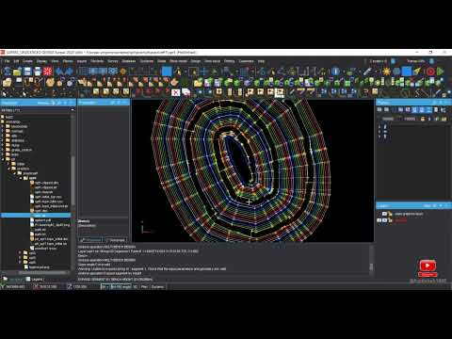Click the white box with red X icon
The height and width of the screenshot is (339, 452).
176,92
